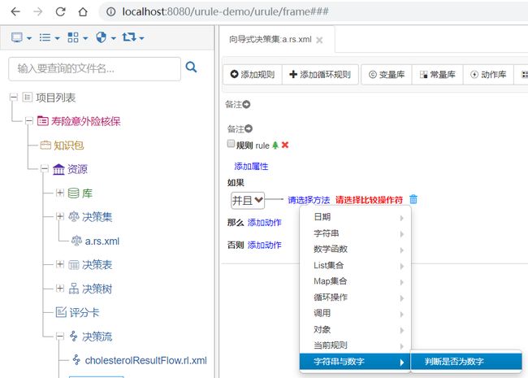This screenshot has width=528, height=378.
Task: Select the 资源 bank icon
Action: click(x=58, y=169)
